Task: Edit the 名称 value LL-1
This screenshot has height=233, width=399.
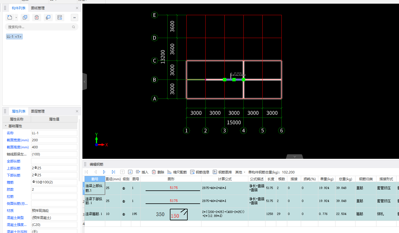Action: [x=54, y=133]
